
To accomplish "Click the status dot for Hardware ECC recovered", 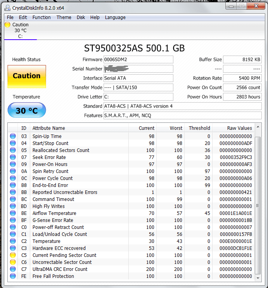I will coord(13,248).
